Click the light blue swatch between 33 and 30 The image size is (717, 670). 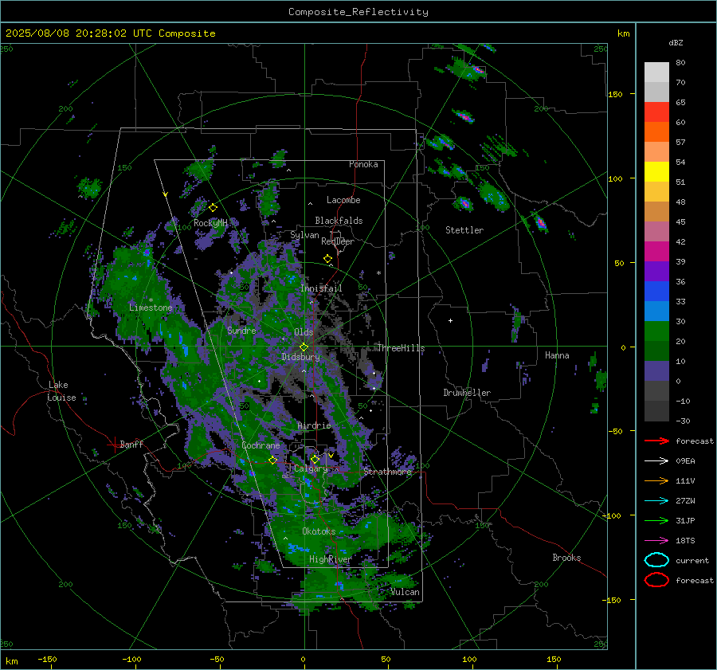656,311
